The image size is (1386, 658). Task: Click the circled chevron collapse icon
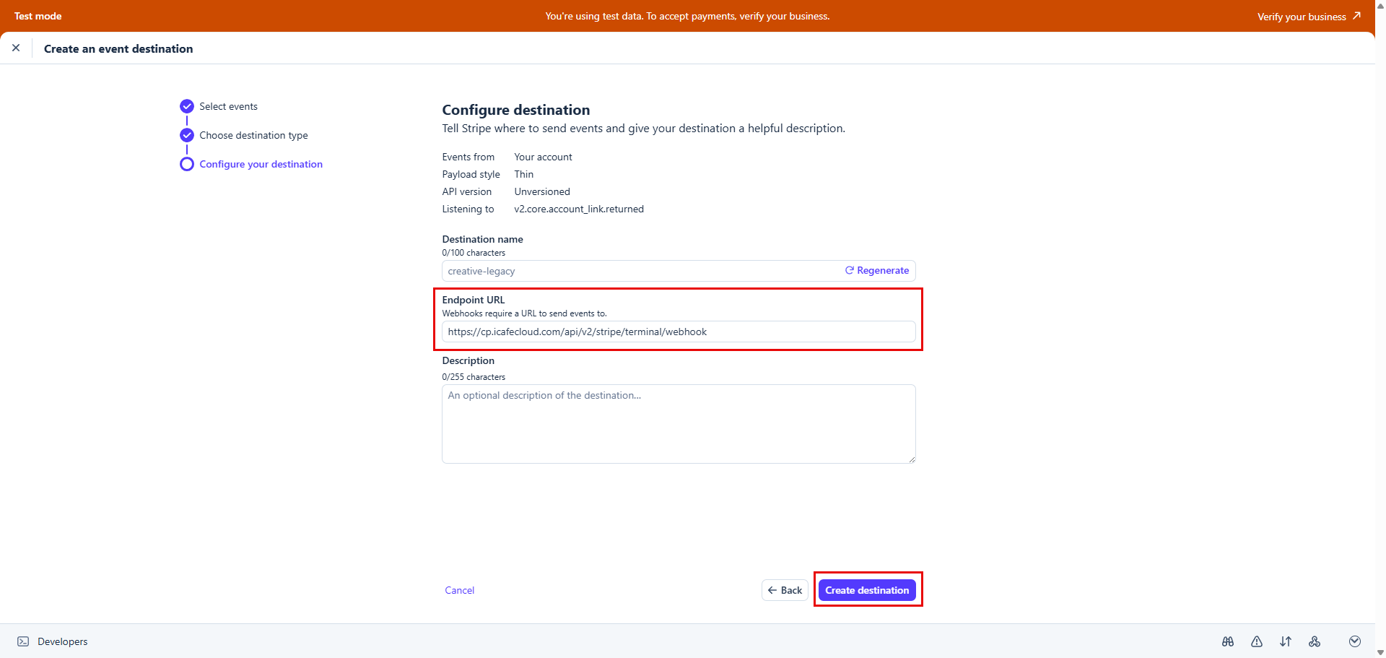1355,641
